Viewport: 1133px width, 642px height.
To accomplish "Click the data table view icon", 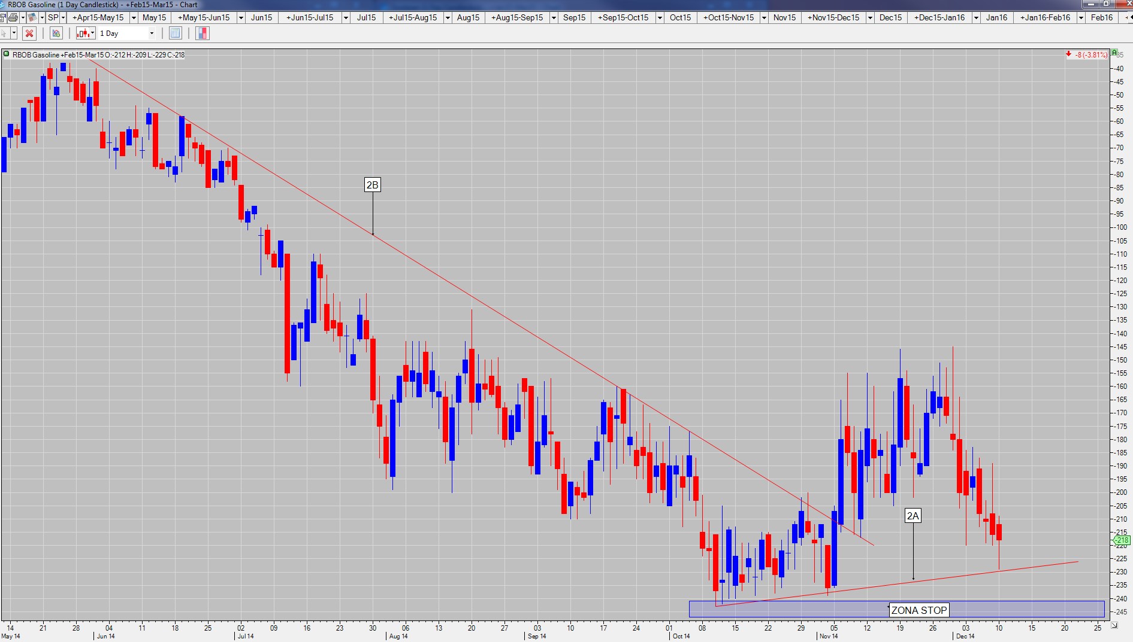I will coord(176,34).
